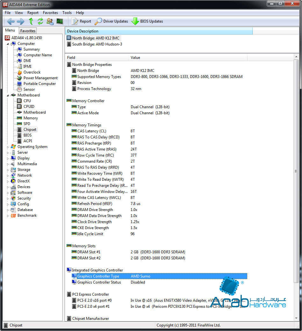The image size is (302, 331).
Task: Click the Back arrow toolbar icon
Action: point(11,21)
